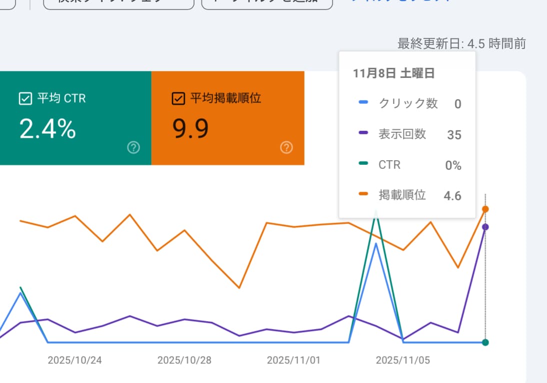Select the 9.9 average position value
547x383 pixels.
point(190,129)
